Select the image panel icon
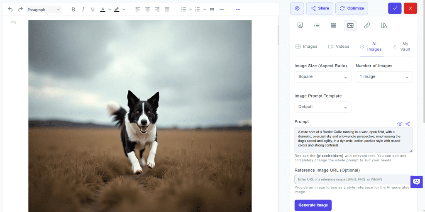The height and width of the screenshot is (212, 425). click(350, 26)
